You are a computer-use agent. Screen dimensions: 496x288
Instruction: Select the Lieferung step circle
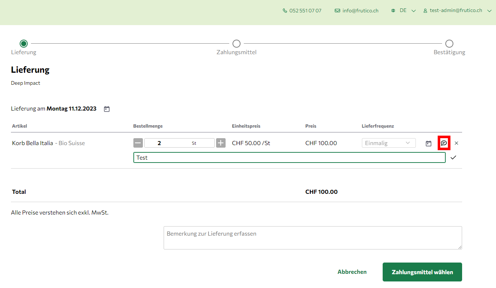tap(24, 44)
